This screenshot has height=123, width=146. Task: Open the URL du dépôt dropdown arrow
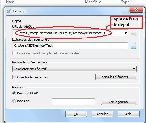[x=125, y=33]
